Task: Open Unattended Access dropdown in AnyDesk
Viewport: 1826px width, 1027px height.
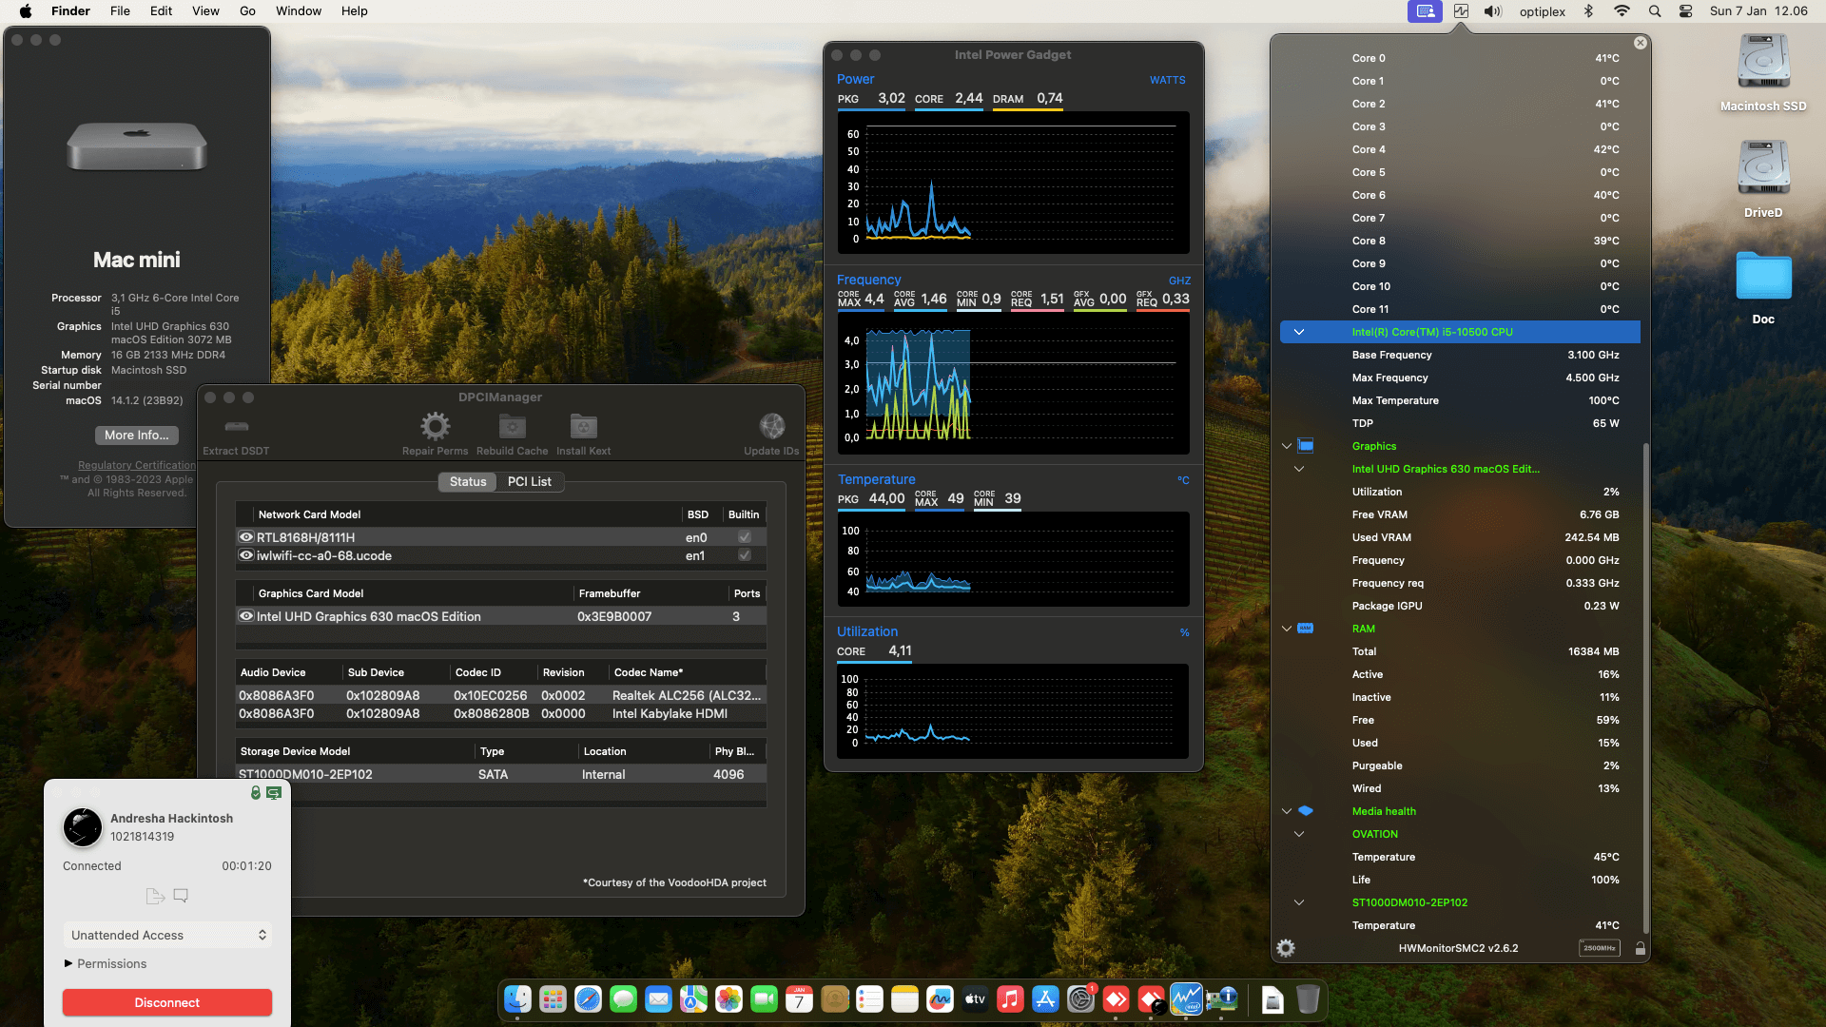Action: (x=167, y=935)
